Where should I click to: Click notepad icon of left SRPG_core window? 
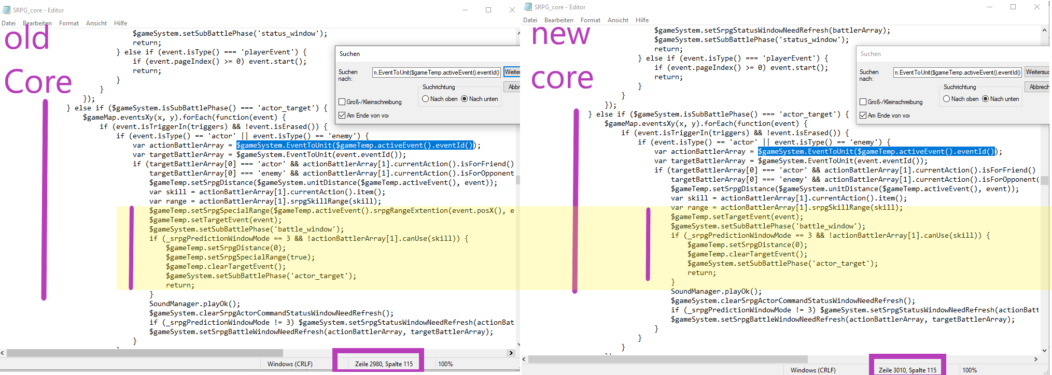[x=7, y=10]
